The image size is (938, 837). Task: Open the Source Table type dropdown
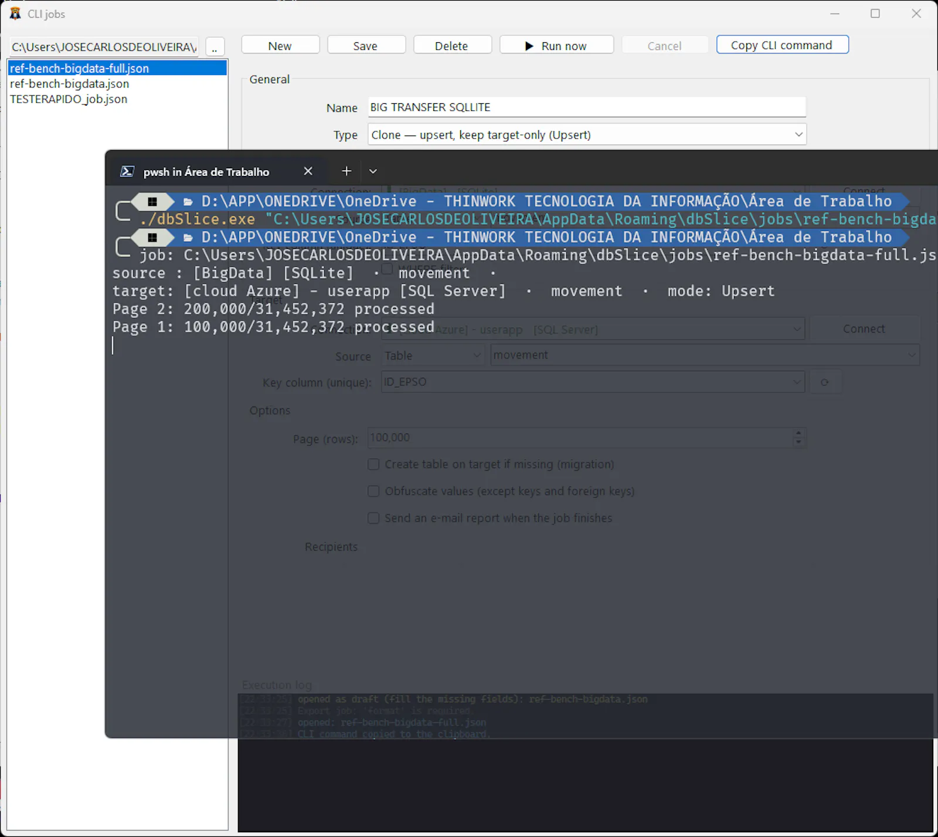[433, 355]
